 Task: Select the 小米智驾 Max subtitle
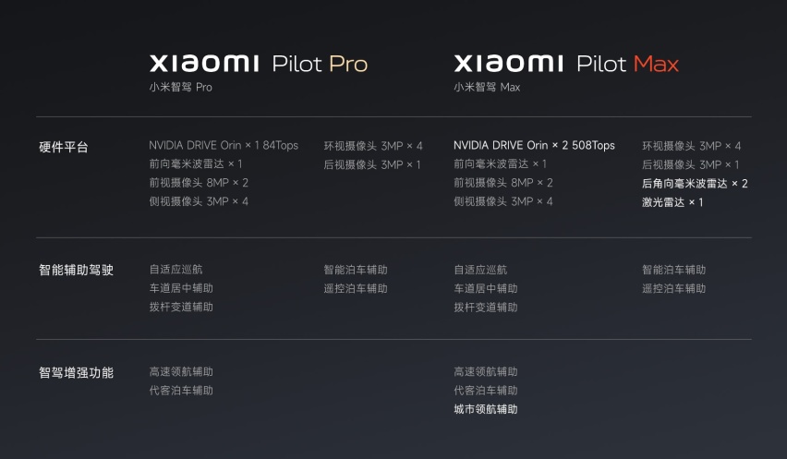[x=487, y=87]
